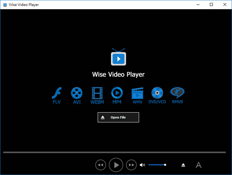The width and height of the screenshot is (232, 175).
Task: Click the FLV Flash format icon
Action: (57, 94)
